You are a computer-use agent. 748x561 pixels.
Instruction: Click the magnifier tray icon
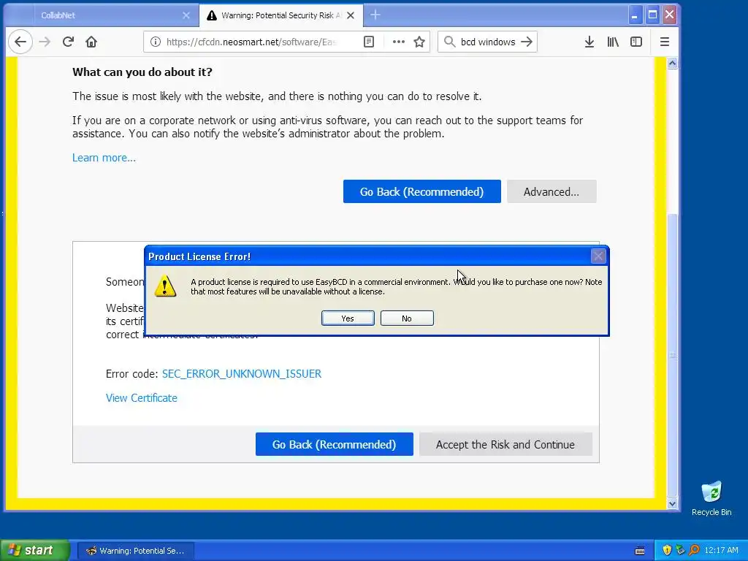click(694, 550)
